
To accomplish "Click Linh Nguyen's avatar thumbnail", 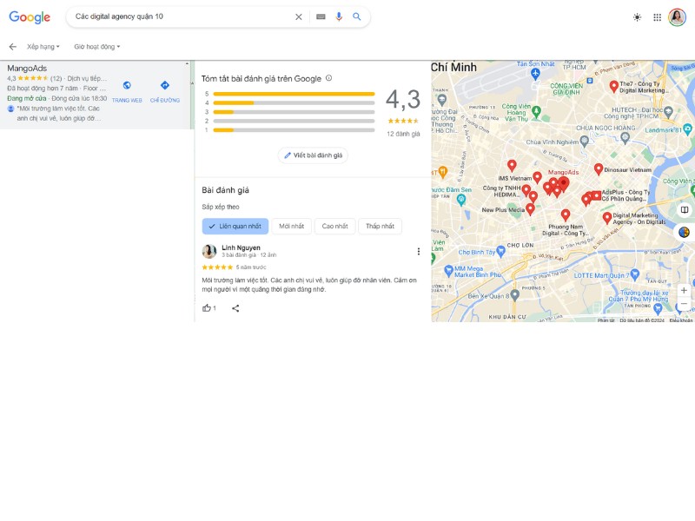I will pos(209,251).
